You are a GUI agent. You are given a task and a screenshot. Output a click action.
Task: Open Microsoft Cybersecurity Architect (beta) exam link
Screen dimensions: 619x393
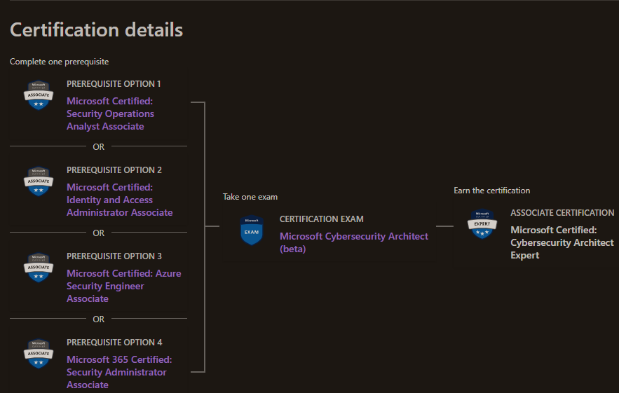click(354, 242)
